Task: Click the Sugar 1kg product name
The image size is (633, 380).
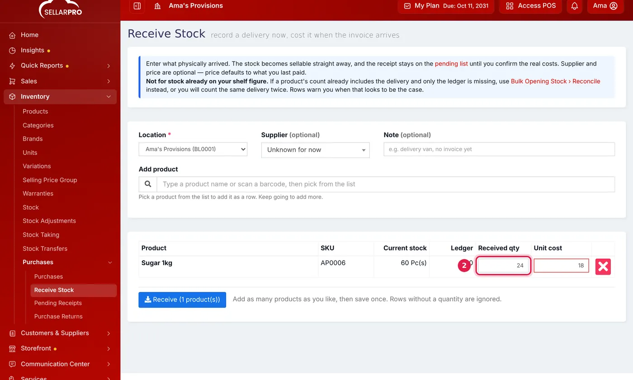Action: [x=157, y=263]
